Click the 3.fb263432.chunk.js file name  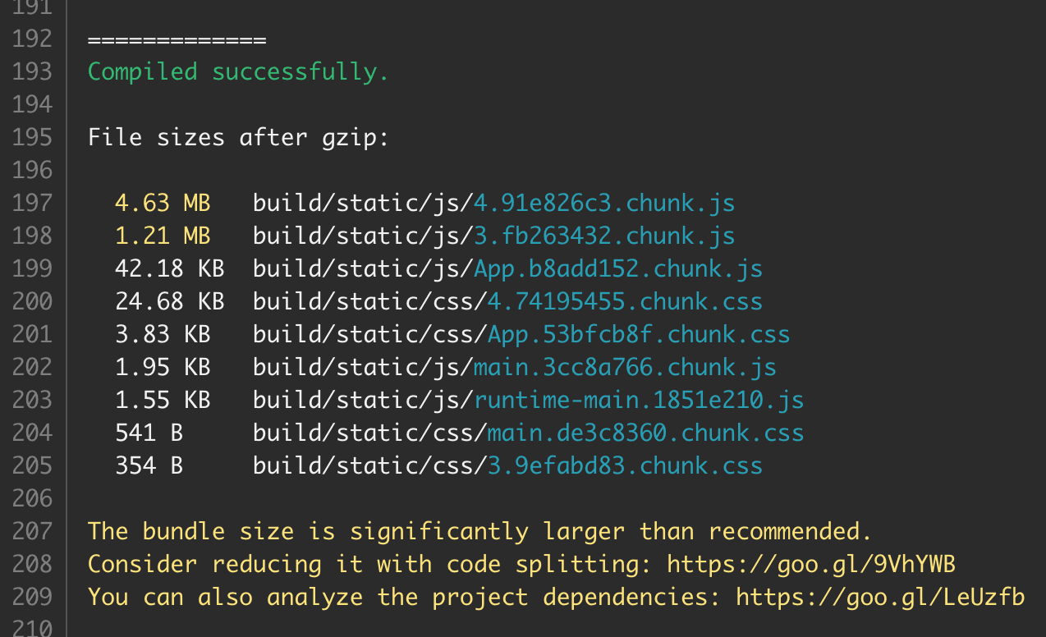pos(604,236)
